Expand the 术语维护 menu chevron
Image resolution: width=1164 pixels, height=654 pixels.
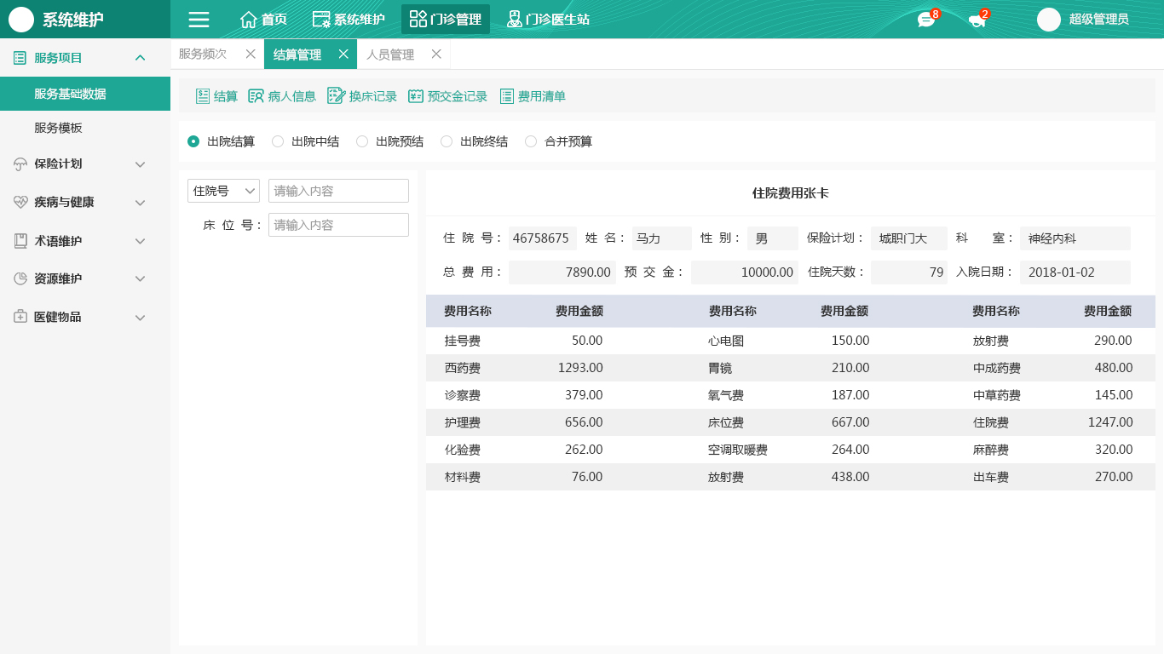(x=141, y=241)
